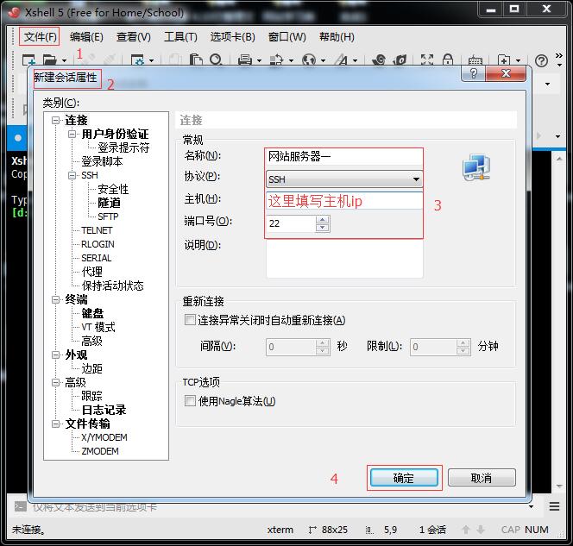Select 登录脚本 in category tree
This screenshot has height=546, width=573.
tap(102, 161)
